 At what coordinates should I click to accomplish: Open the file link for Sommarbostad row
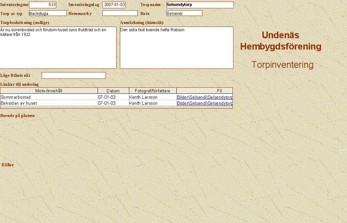[x=204, y=97]
